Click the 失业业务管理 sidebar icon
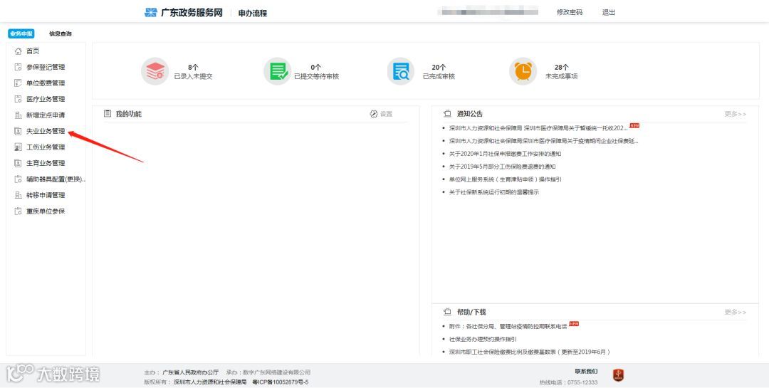The image size is (769, 388). 18,131
